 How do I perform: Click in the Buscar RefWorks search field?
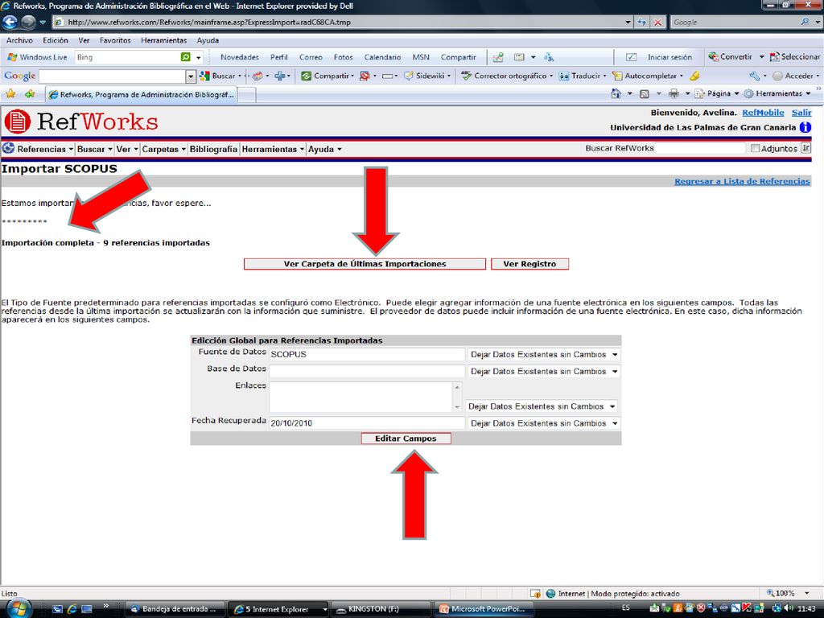pyautogui.click(x=700, y=148)
